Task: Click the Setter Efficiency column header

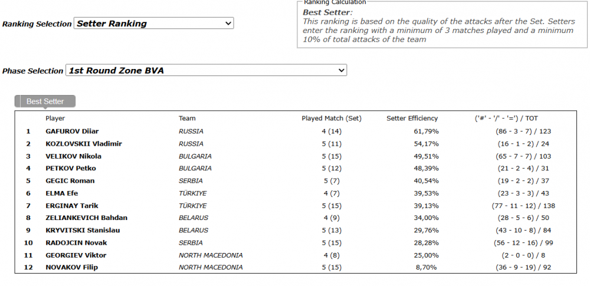Action: click(x=412, y=118)
